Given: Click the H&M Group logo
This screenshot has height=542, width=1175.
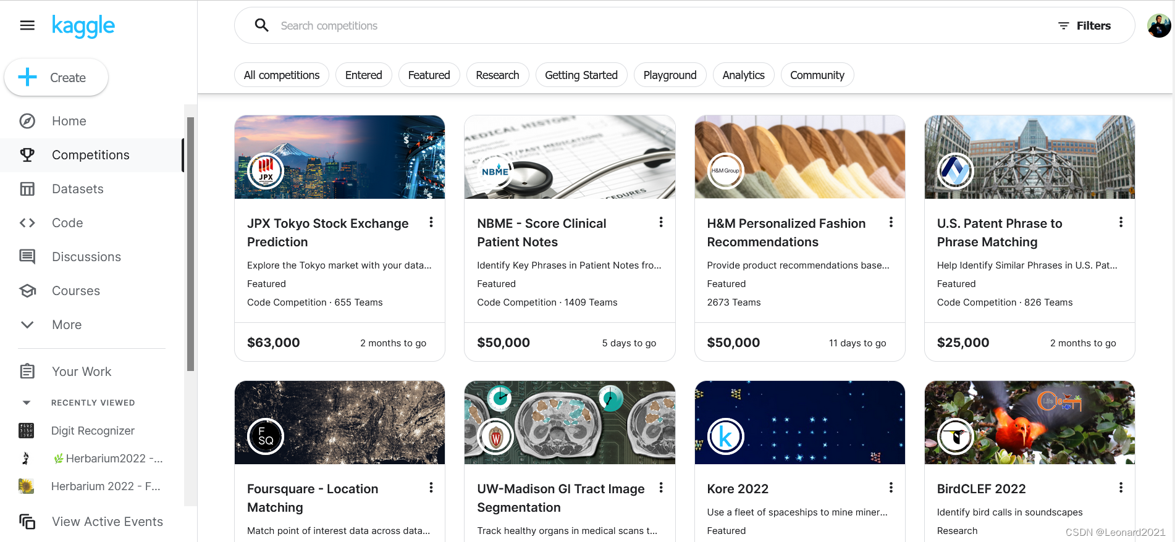Looking at the screenshot, I should pyautogui.click(x=725, y=171).
